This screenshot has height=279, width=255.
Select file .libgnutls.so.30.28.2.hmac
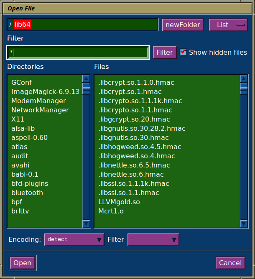pyautogui.click(x=167, y=129)
